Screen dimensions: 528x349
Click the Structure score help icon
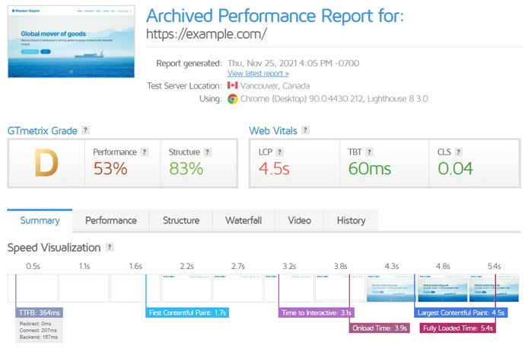(207, 152)
